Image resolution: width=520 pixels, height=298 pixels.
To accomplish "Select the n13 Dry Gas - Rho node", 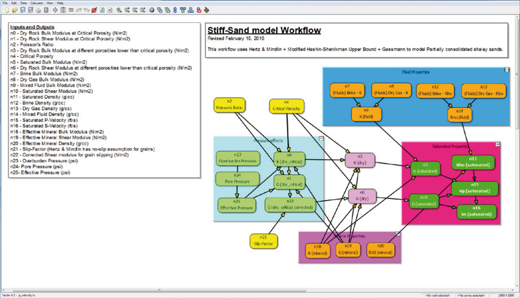I will tap(484, 91).
